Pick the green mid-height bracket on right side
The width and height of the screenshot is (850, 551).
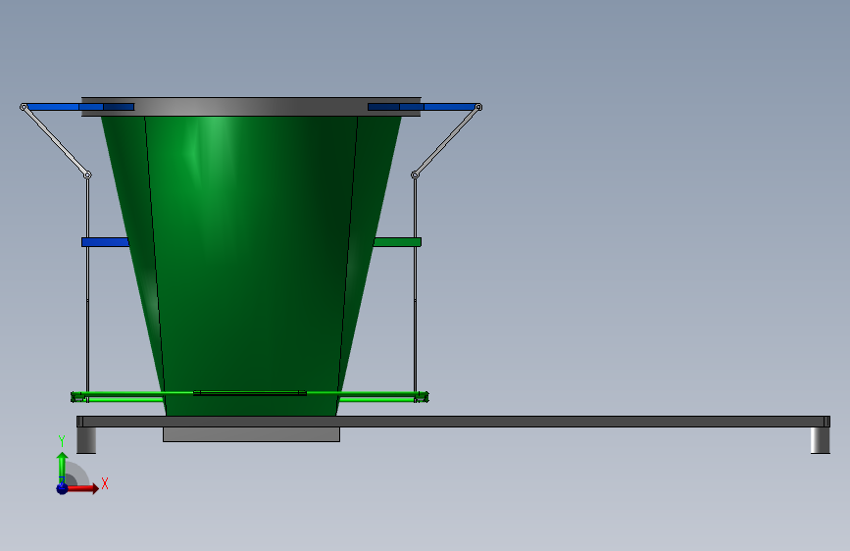pyautogui.click(x=397, y=242)
